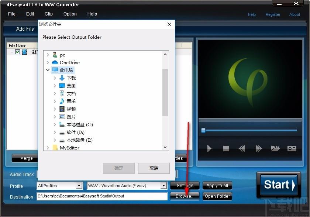310x217 pixels.
Task: Click the top-right Help link
Action: [252, 14]
